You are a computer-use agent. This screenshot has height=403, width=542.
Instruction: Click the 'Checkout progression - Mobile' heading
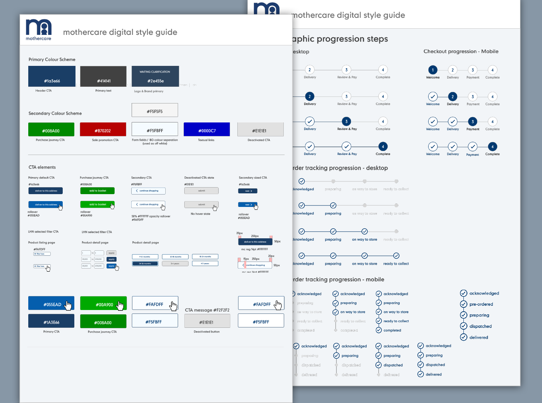461,51
